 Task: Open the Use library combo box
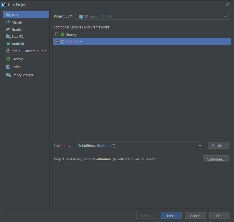(x=139, y=145)
